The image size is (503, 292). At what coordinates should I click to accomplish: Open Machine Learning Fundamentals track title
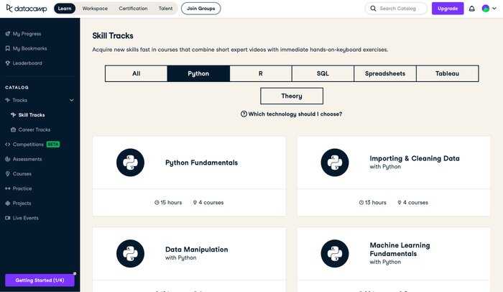[400, 250]
